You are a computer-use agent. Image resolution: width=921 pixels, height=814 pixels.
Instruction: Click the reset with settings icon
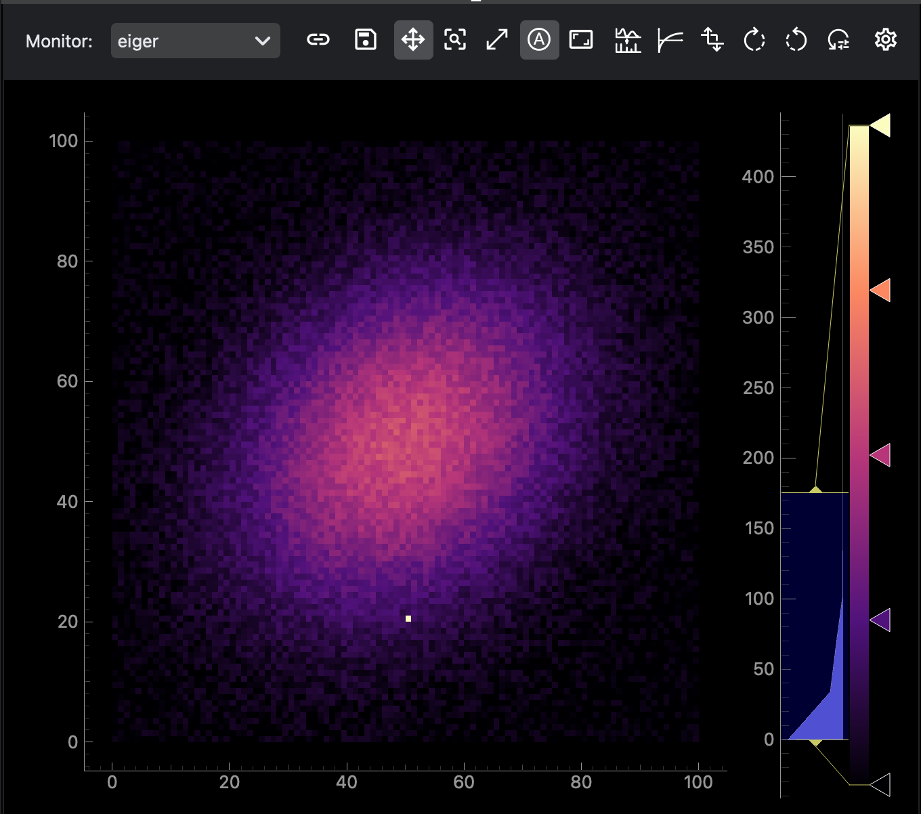click(x=838, y=40)
